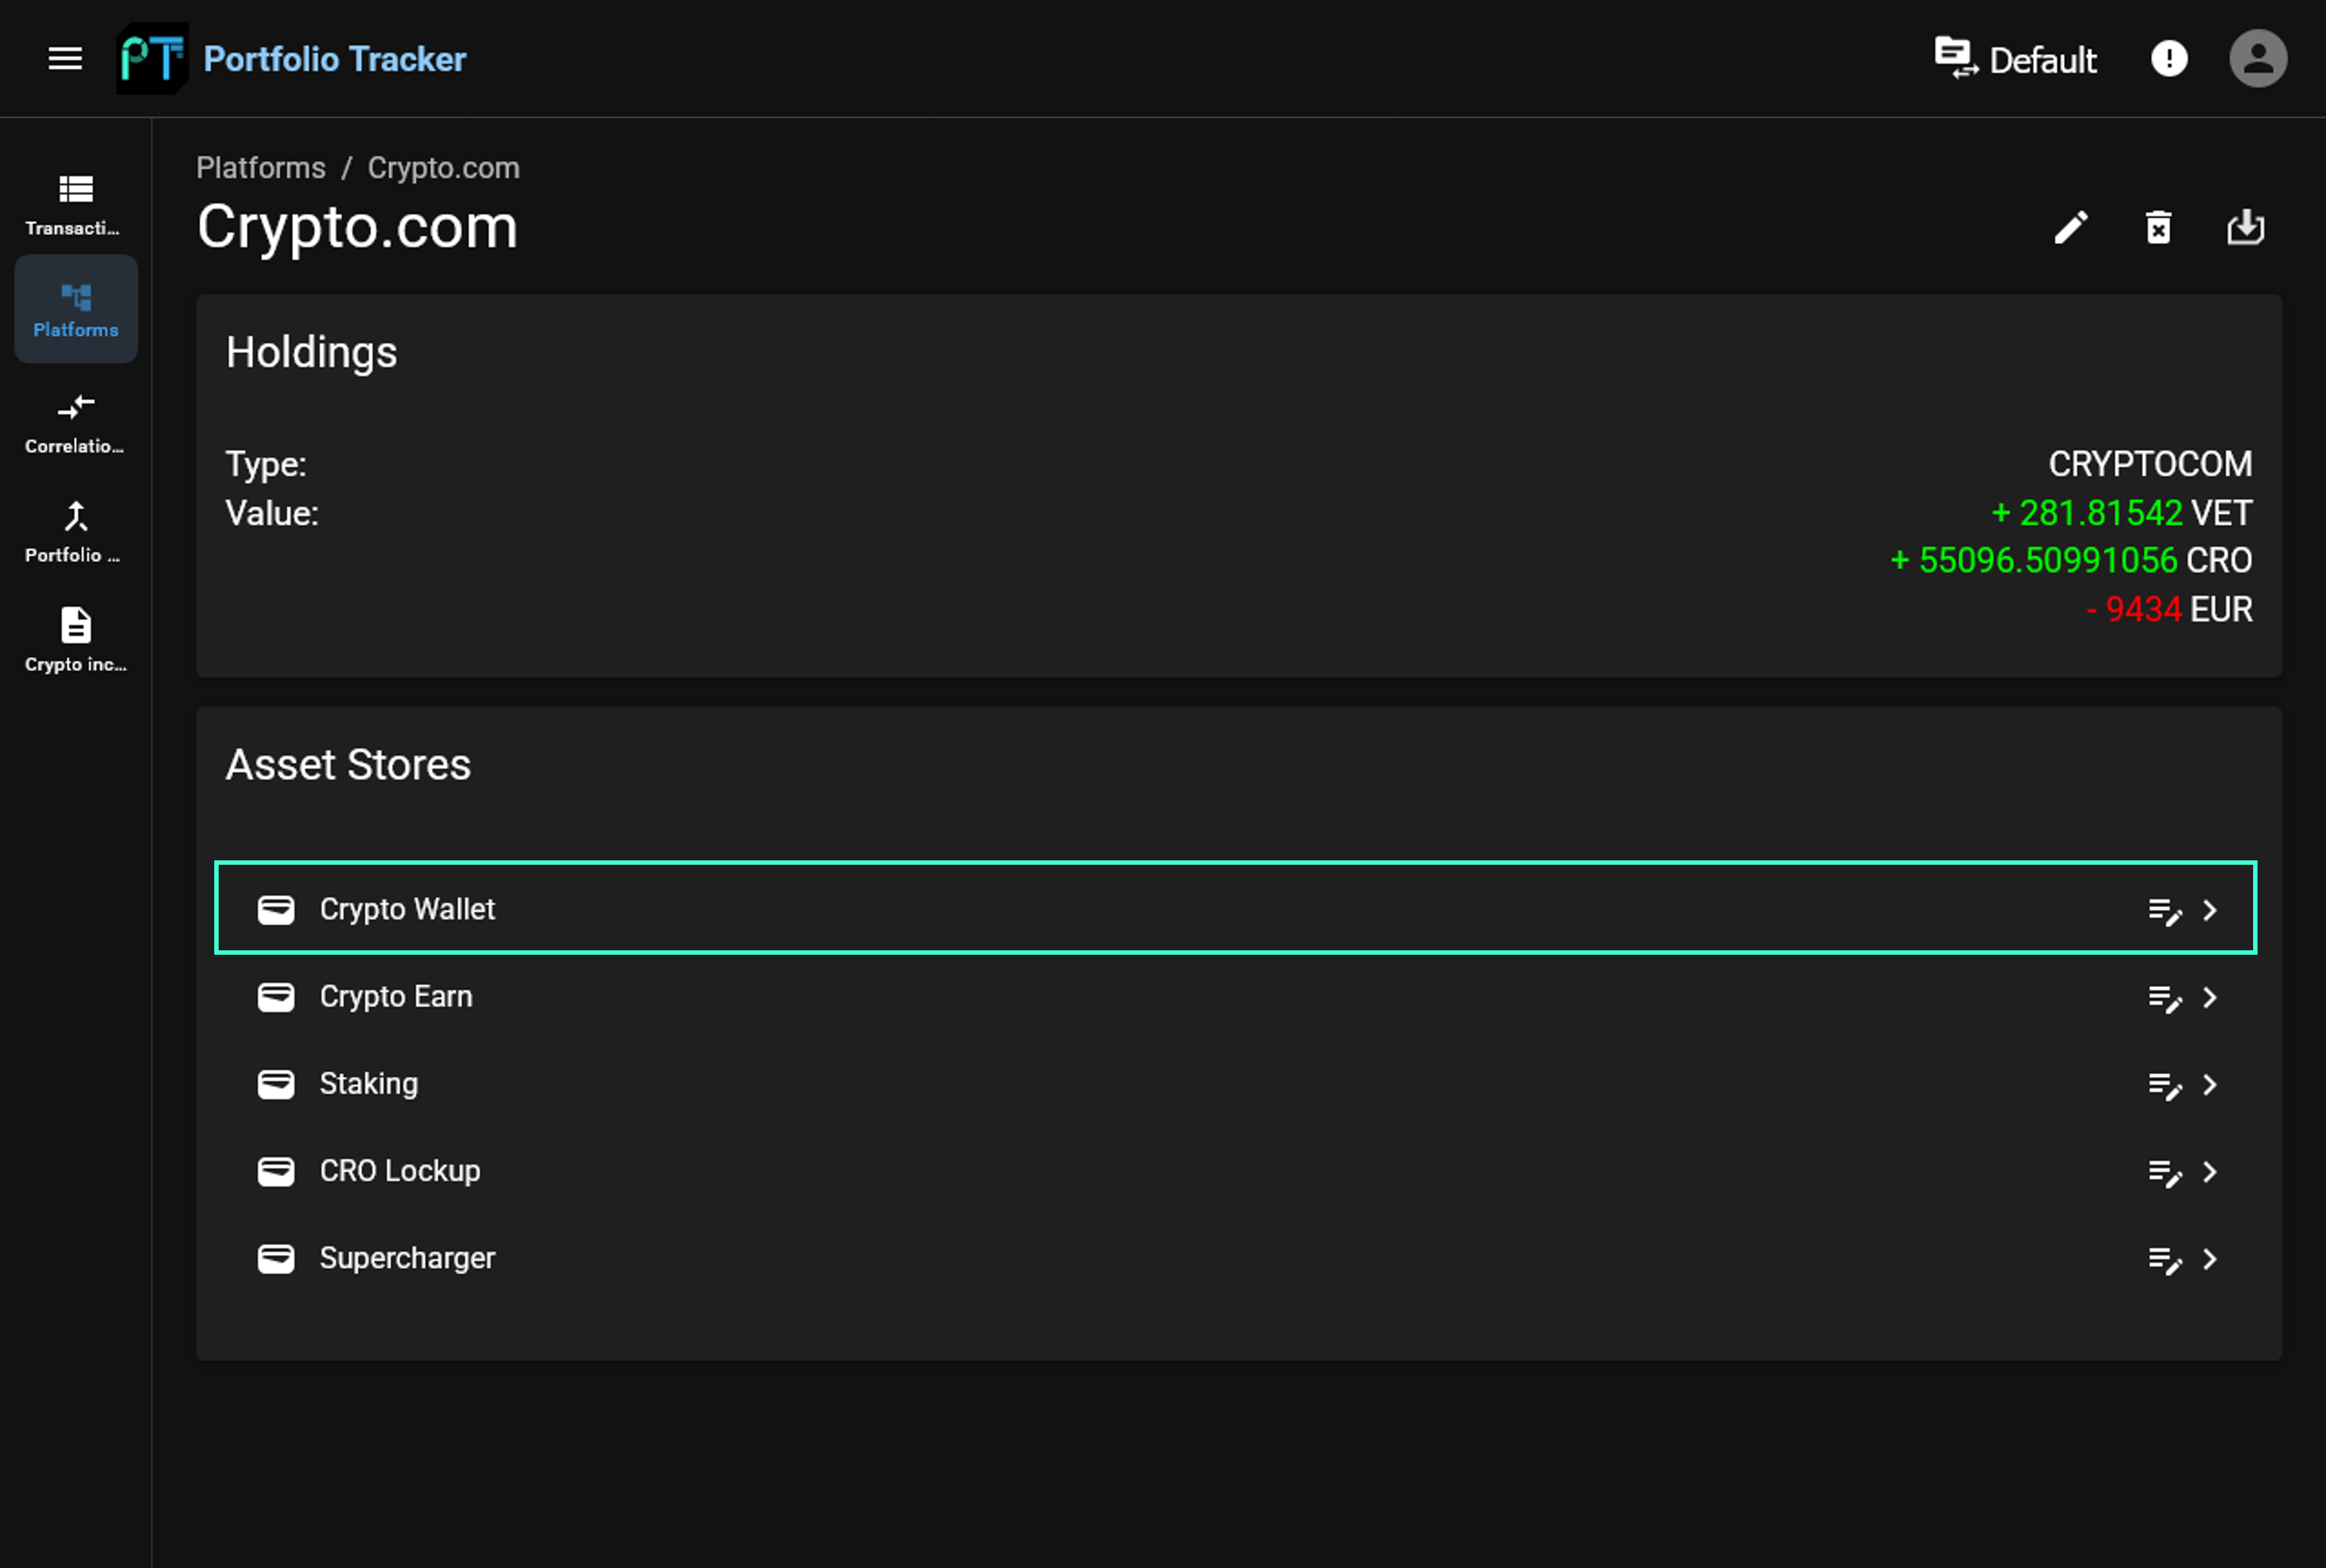Select the 281.81542 VET value

2121,513
